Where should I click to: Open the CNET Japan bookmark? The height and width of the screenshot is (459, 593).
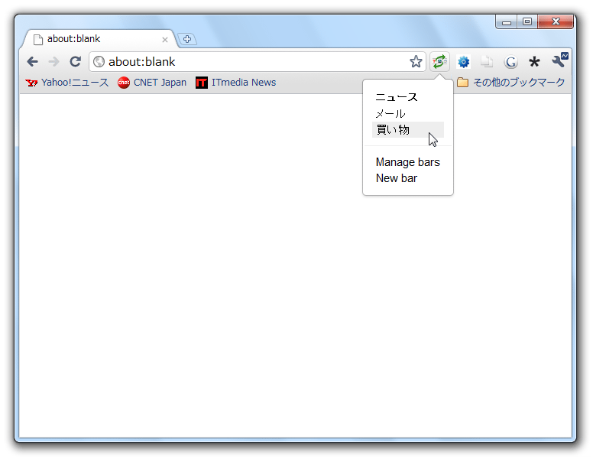point(152,82)
